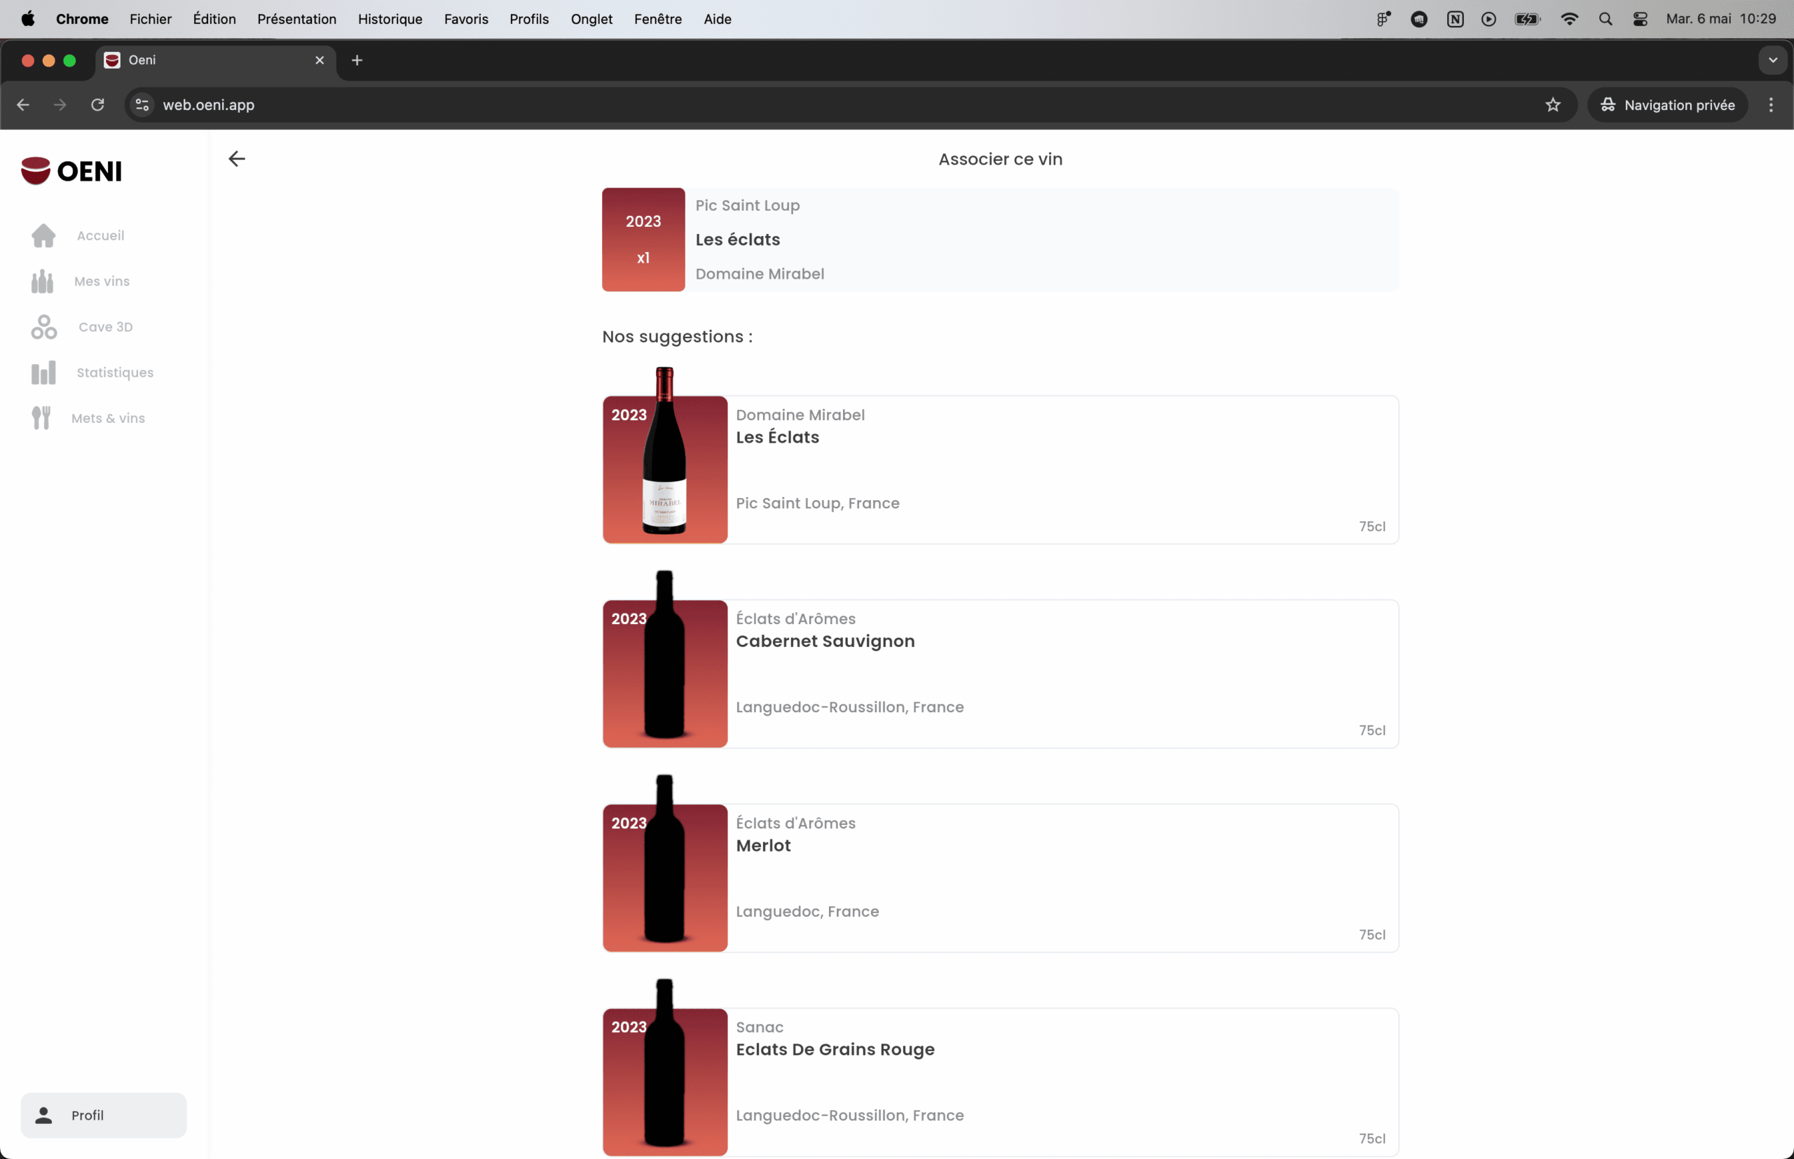
Task: Select Eclats De Grains Rouge suggestion
Action: coord(1000,1082)
